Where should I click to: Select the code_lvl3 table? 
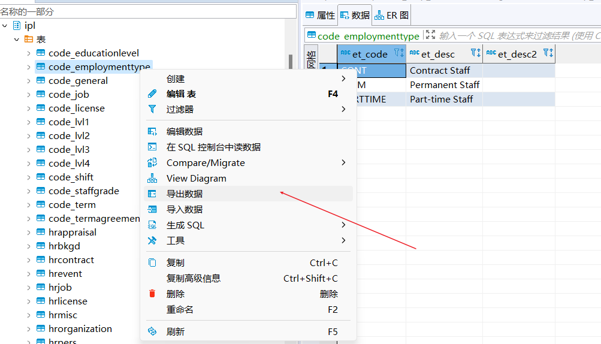click(x=69, y=150)
